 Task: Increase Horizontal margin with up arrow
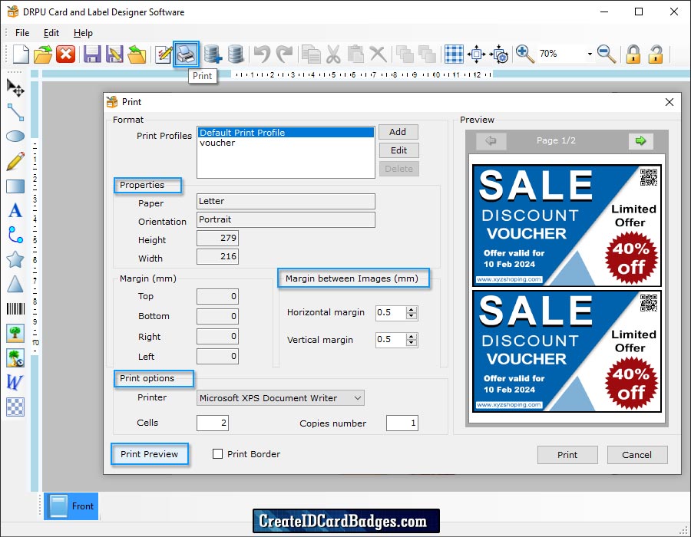[412, 310]
